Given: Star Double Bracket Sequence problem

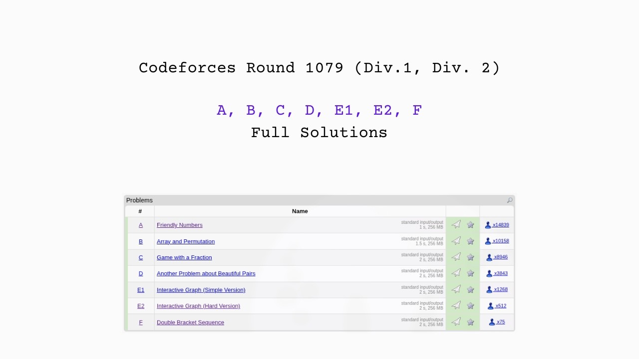Looking at the screenshot, I should pyautogui.click(x=470, y=322).
